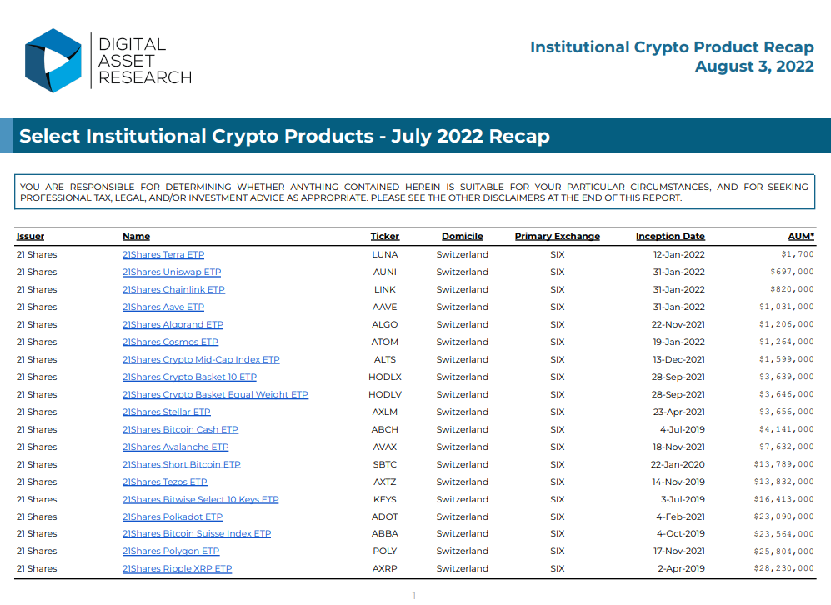Follow 21Shares Bitcoin Suisse Index ETP link
The width and height of the screenshot is (831, 605).
point(197,533)
